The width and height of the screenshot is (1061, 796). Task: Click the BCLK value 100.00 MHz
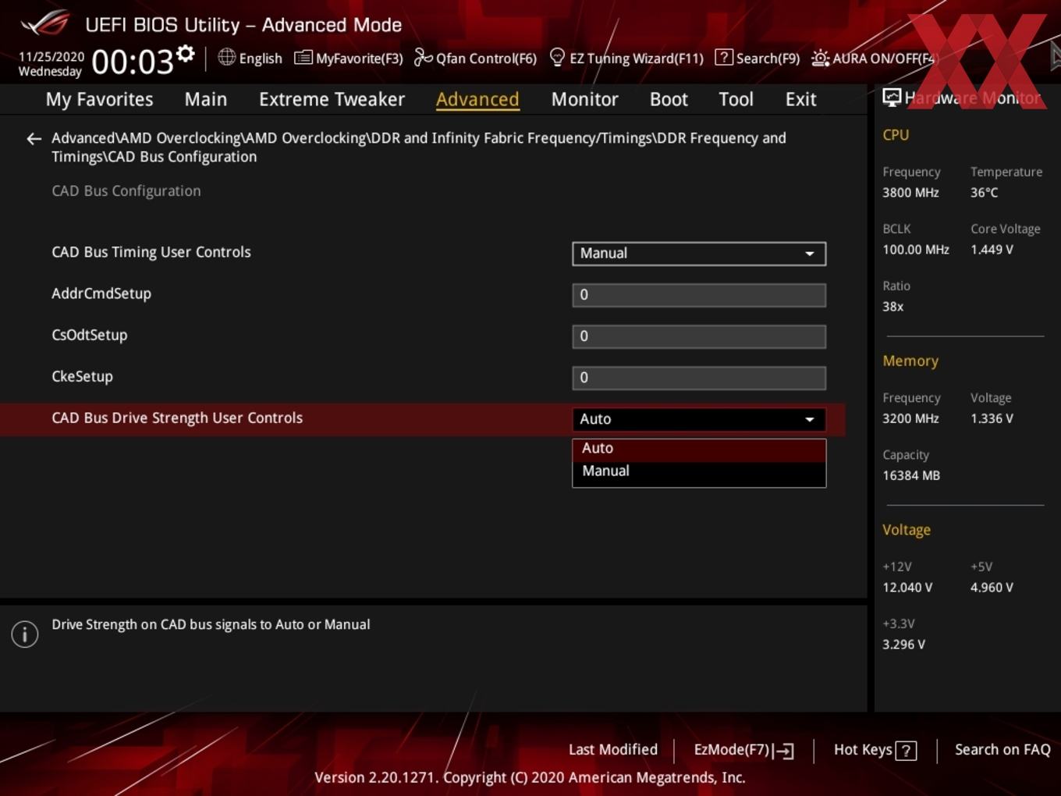(x=916, y=250)
